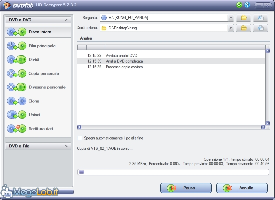Select Disco intero mode
Viewport: 275px width, 200px height.
38,32
